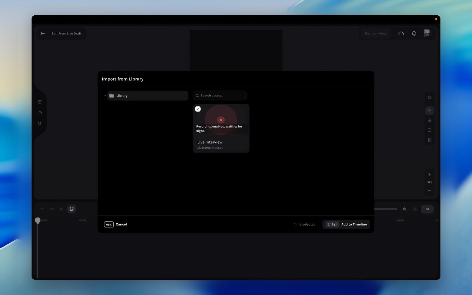Click the timeline playhead marker
The image size is (472, 295).
pos(38,220)
